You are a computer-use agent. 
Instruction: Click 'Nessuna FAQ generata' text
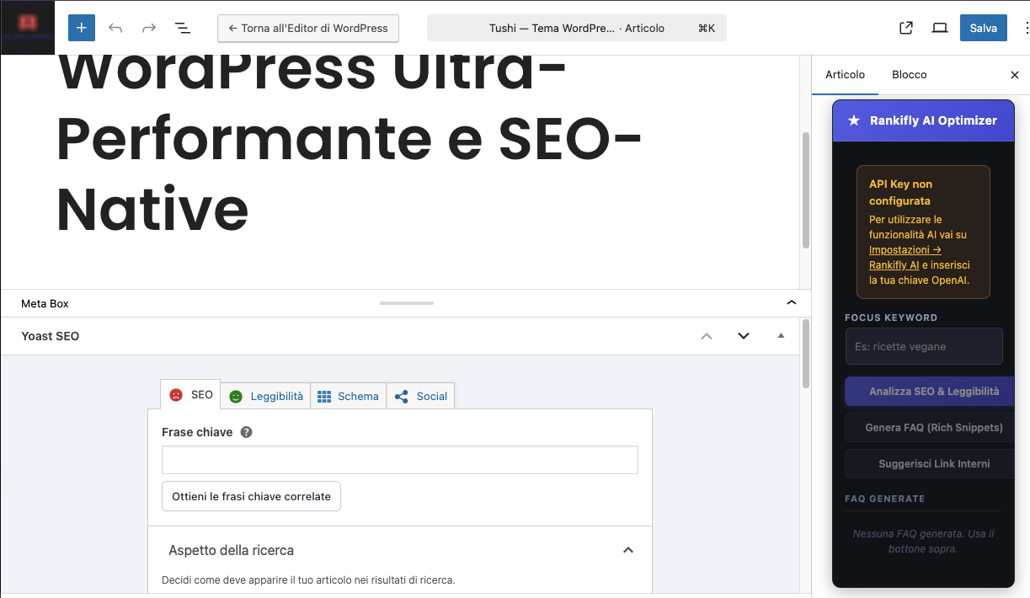pyautogui.click(x=923, y=542)
